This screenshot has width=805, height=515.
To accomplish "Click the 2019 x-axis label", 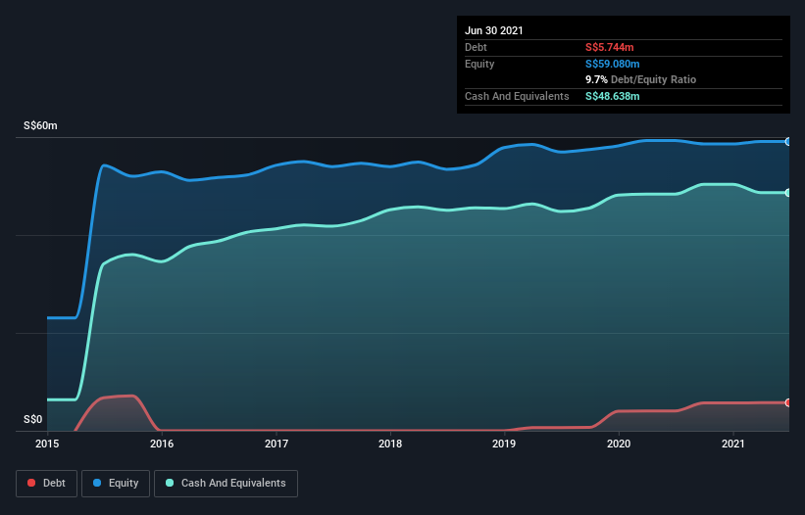I will pos(504,444).
